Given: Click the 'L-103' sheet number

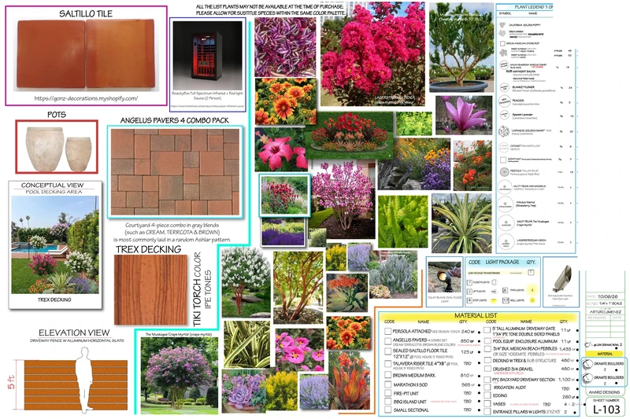Looking at the screenshot, I should tap(606, 410).
